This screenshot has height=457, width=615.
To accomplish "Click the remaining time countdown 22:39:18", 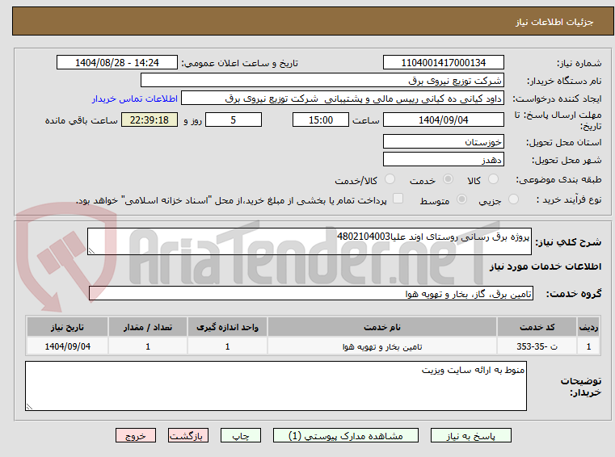I will 149,119.
